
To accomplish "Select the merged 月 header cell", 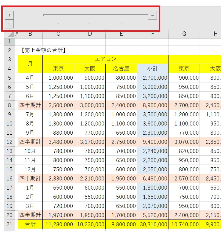I will pos(30,64).
